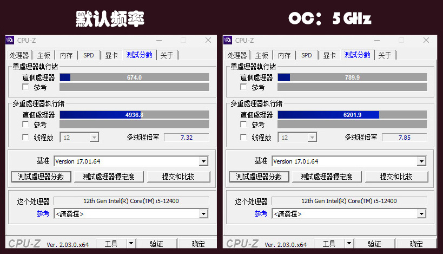Click 測試處理器分數 button in left window
Image resolution: width=443 pixels, height=254 pixels.
41,177
